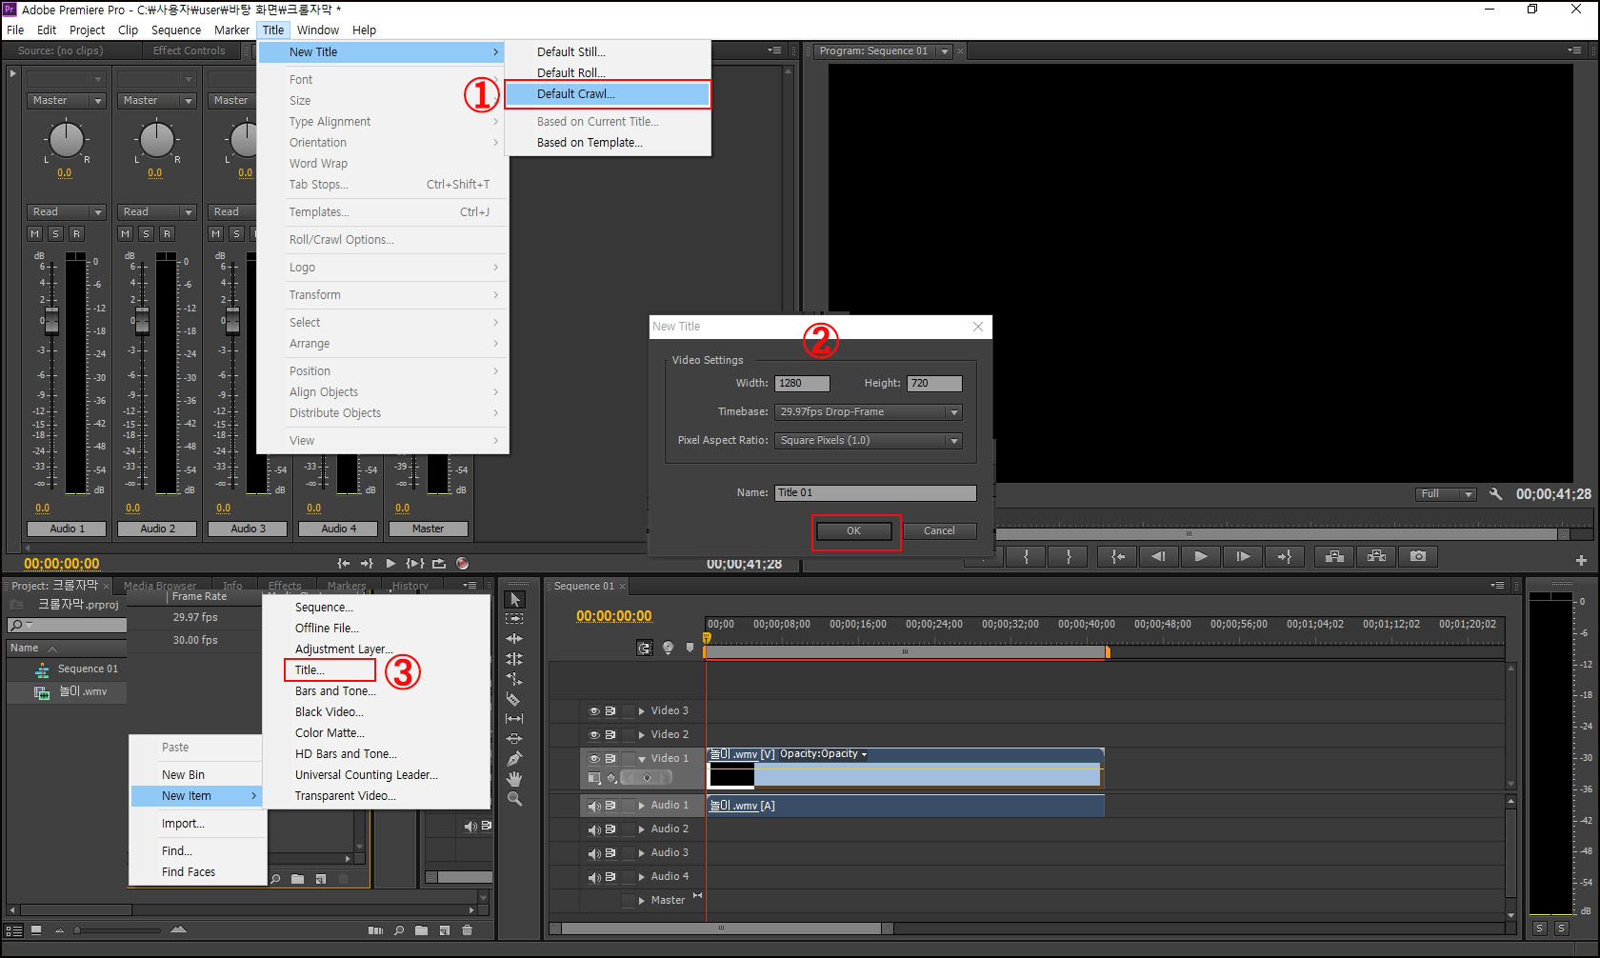Switch project panel to List view

coord(14,930)
